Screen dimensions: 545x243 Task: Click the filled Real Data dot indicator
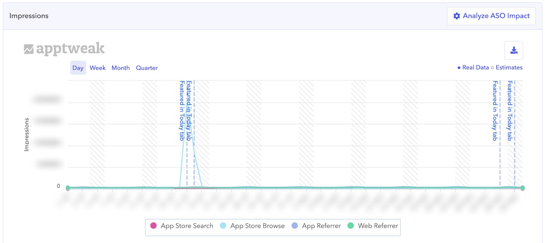(459, 68)
